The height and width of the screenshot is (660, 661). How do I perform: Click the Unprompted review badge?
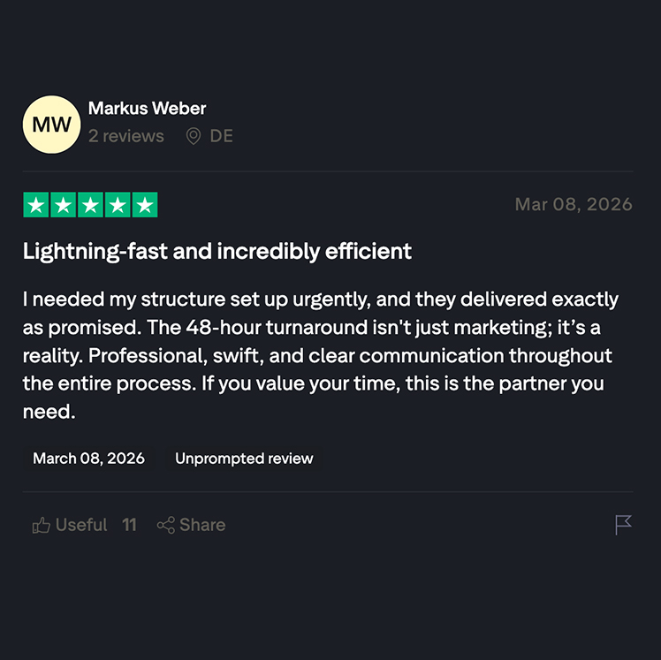click(244, 459)
